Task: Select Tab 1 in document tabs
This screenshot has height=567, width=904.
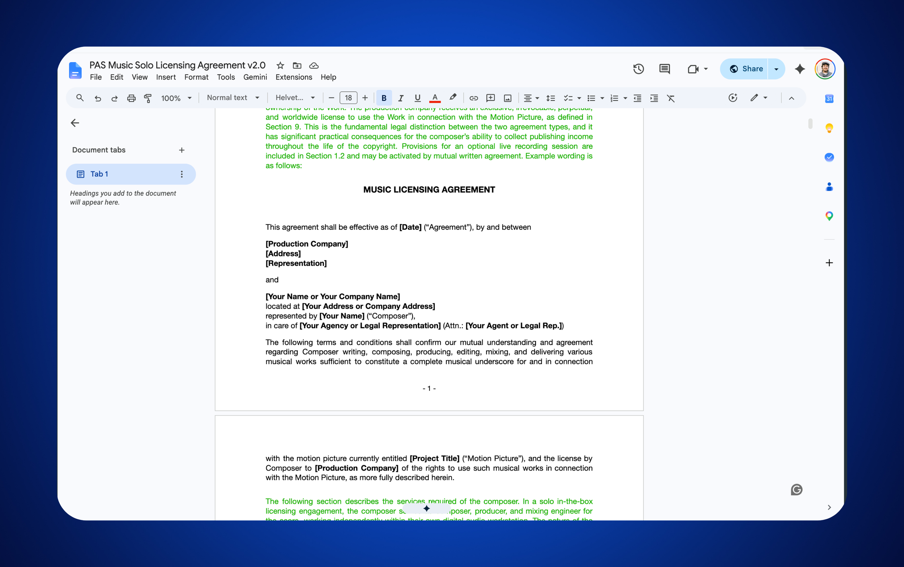Action: click(131, 174)
